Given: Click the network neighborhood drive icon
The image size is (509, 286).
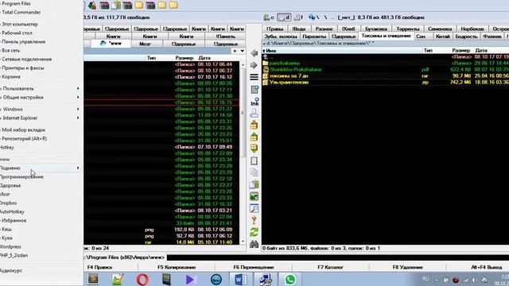Looking at the screenshot, I should pyautogui.click(x=312, y=17).
